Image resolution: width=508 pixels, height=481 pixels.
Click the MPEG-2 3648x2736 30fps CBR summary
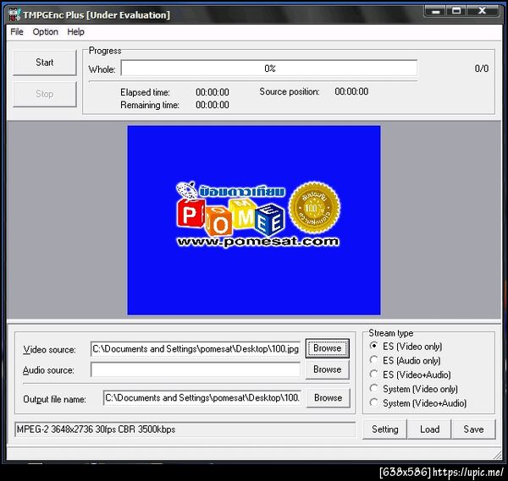coord(185,429)
